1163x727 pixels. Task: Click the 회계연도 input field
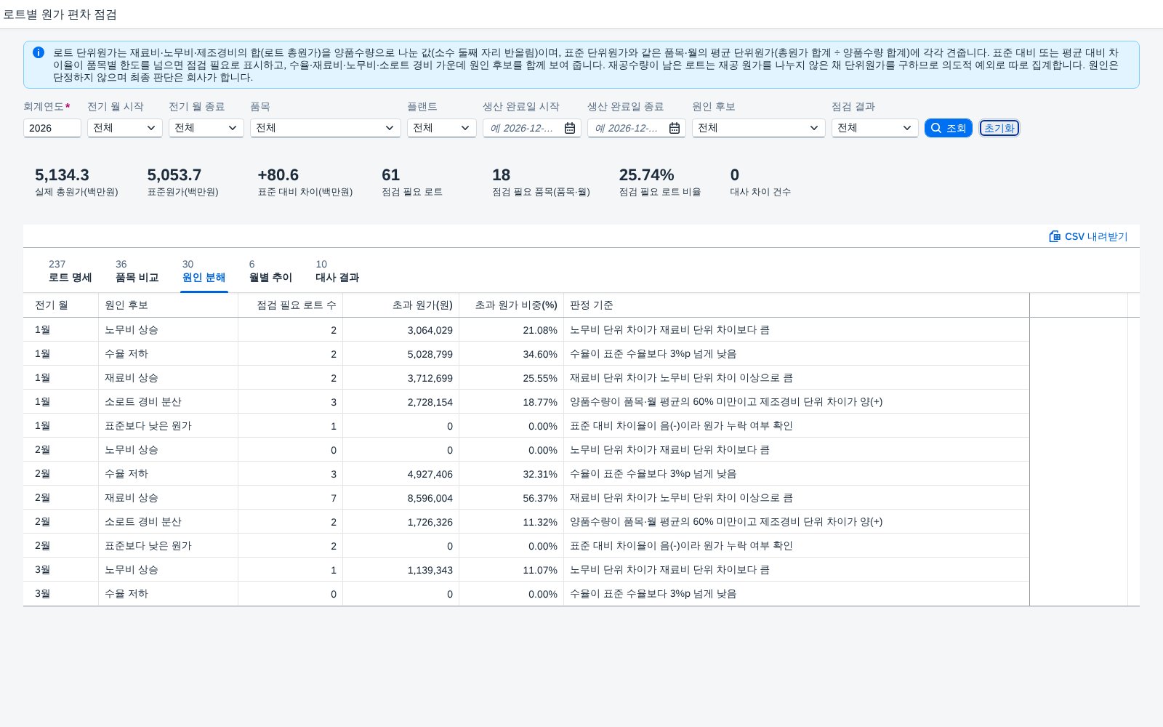click(52, 128)
